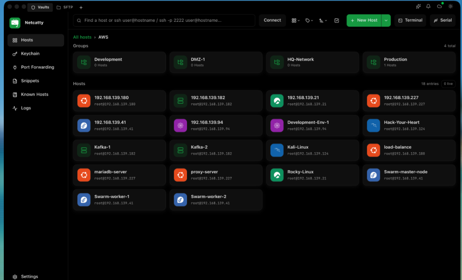This screenshot has height=280, width=462.
Task: Add a new tab with plus icon
Action: point(81,7)
